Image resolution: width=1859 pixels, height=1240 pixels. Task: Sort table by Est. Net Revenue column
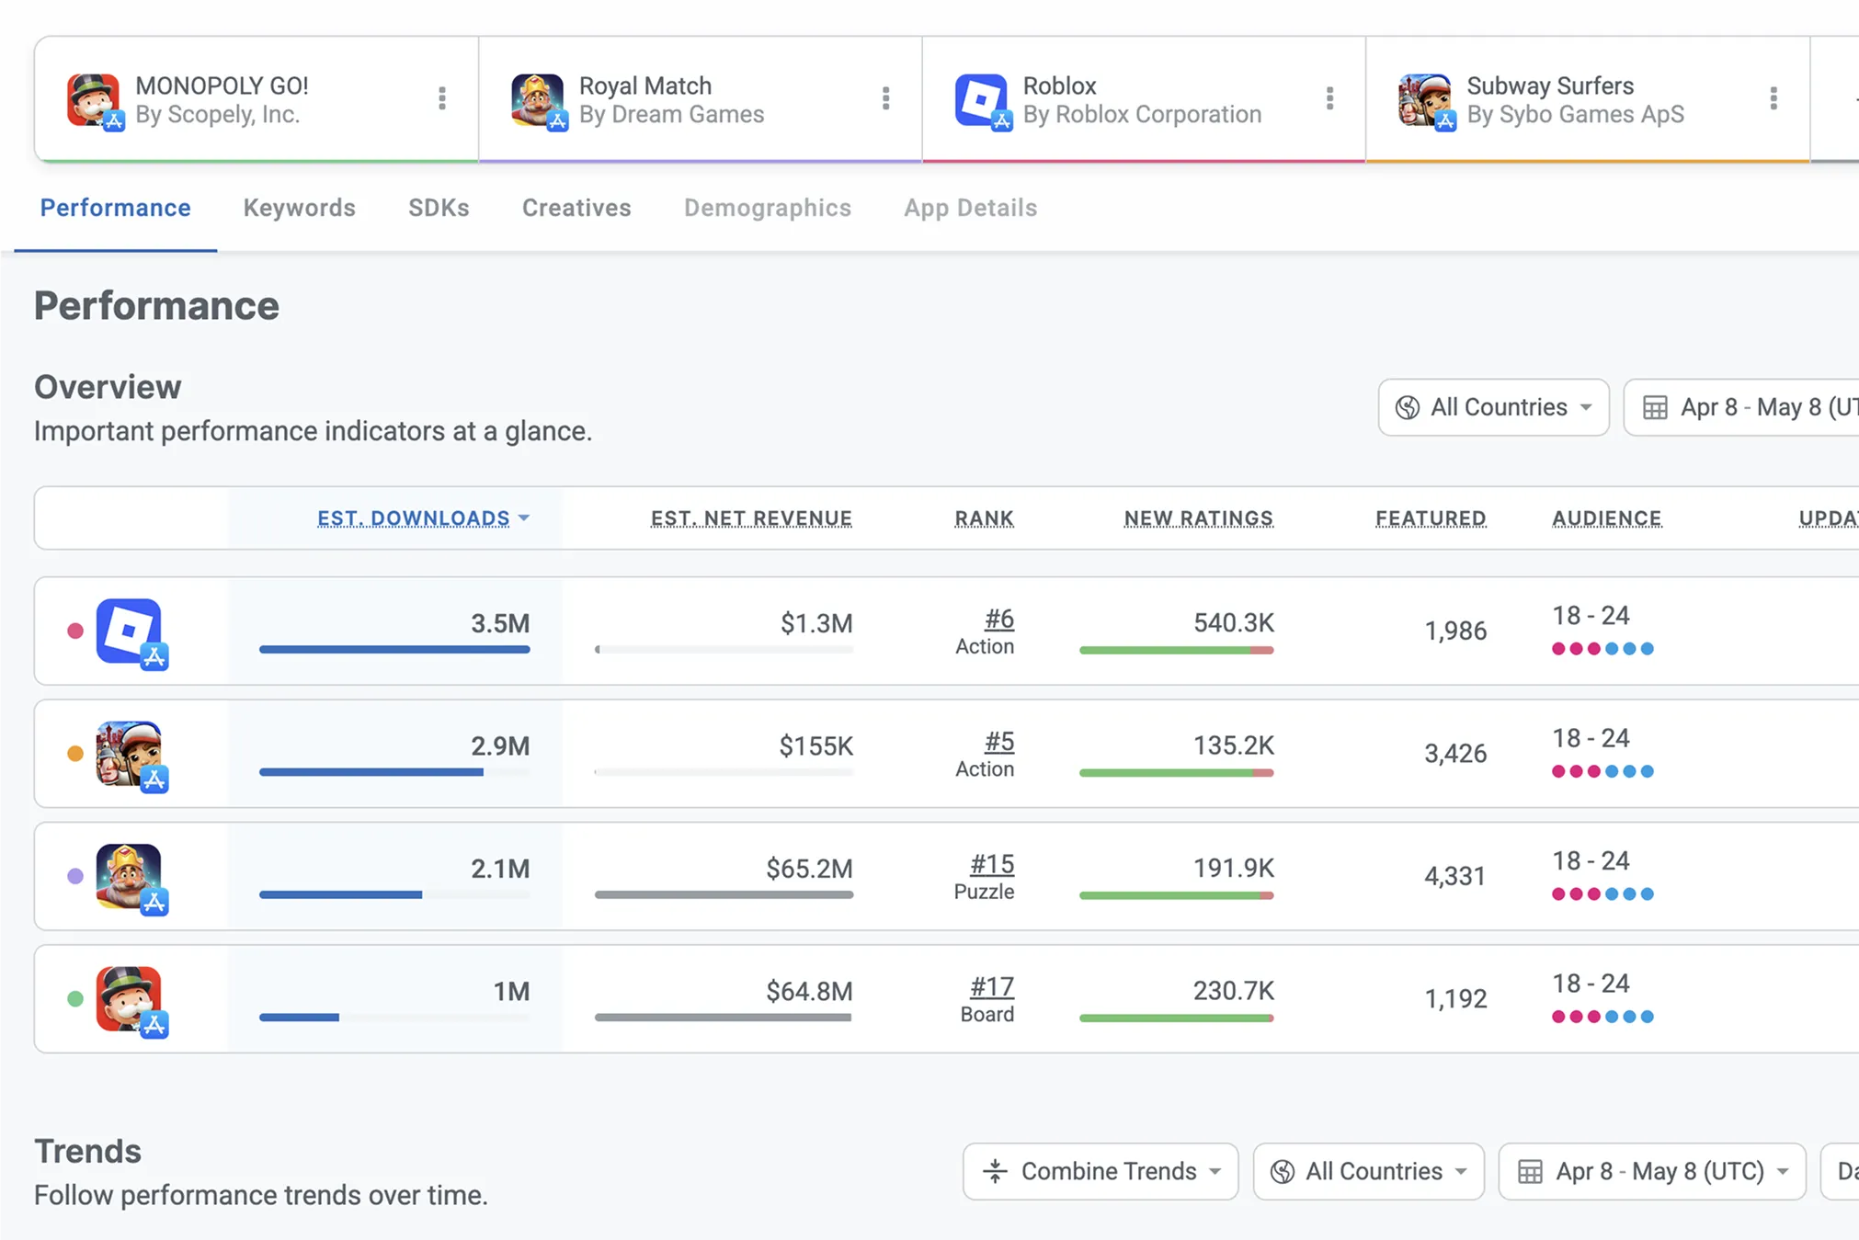pyautogui.click(x=751, y=518)
